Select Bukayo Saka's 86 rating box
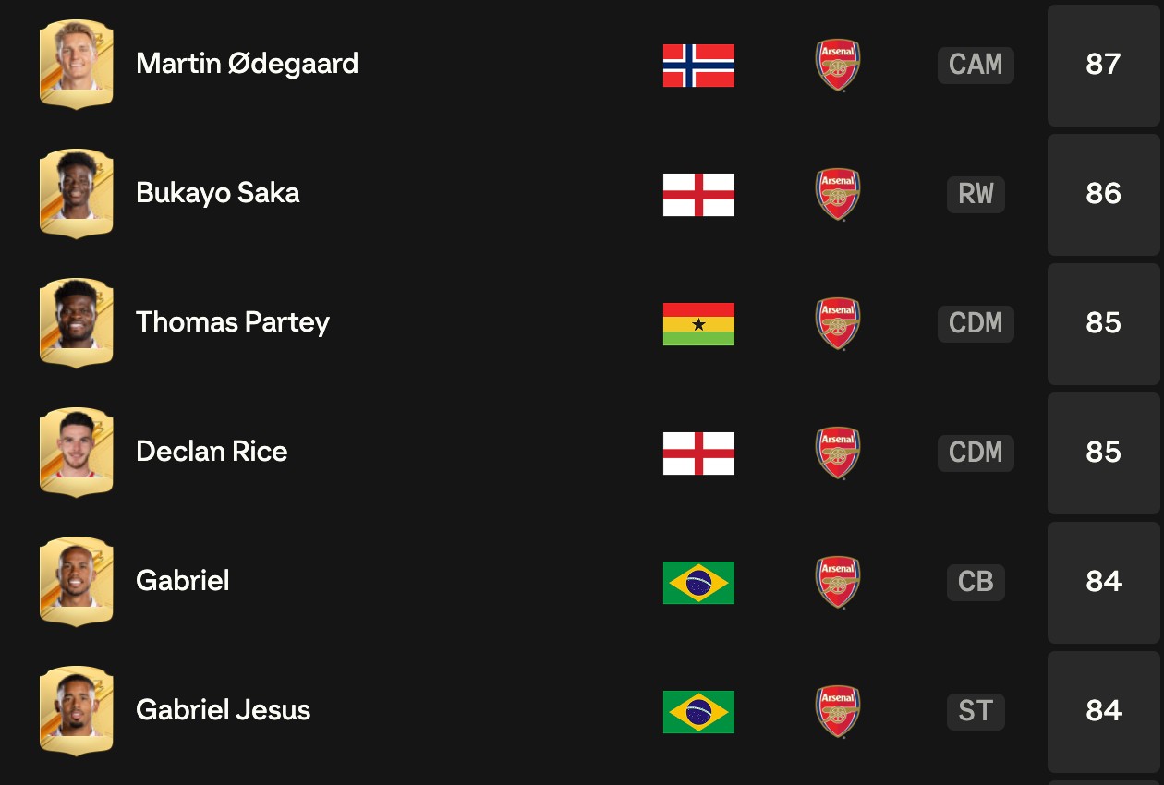 pyautogui.click(x=1104, y=194)
